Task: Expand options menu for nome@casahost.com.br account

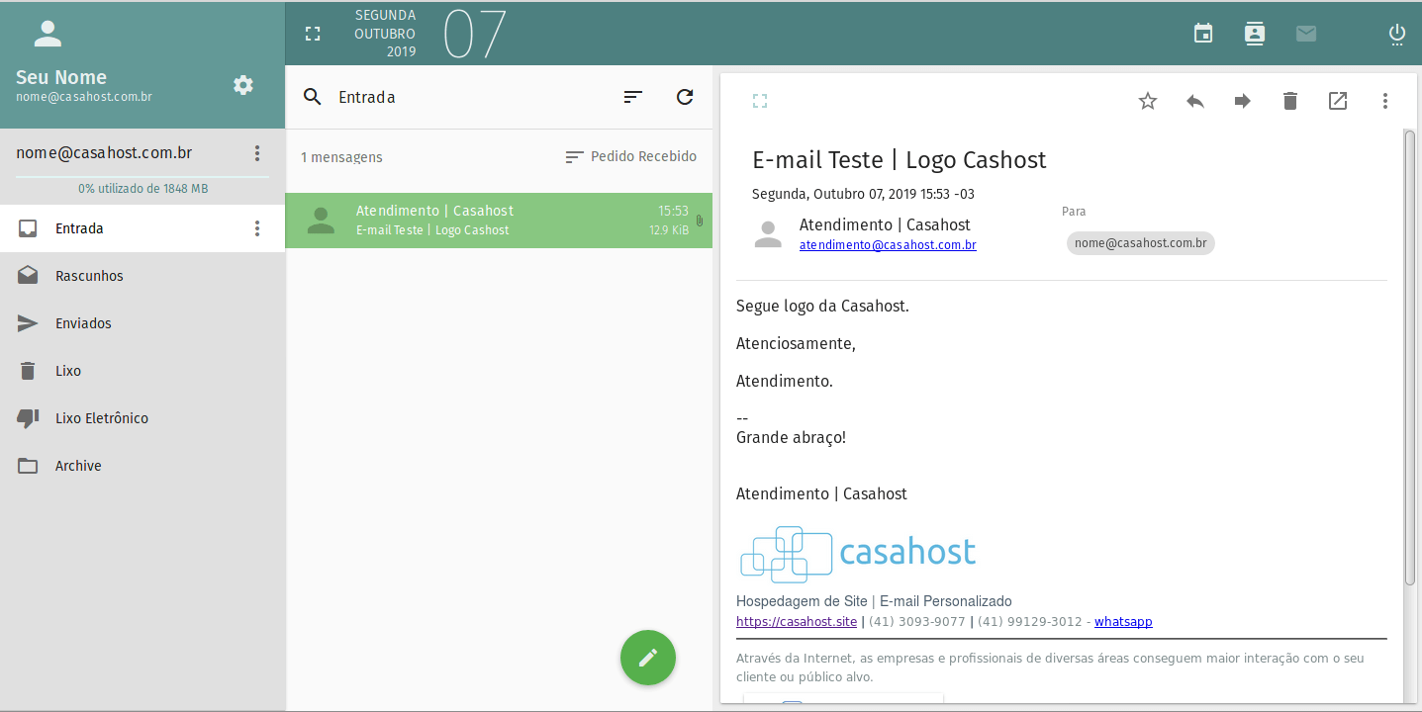Action: pyautogui.click(x=257, y=153)
